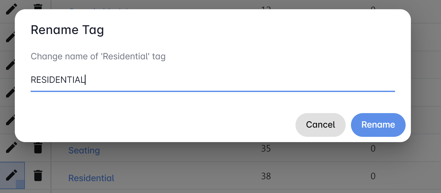The image size is (441, 193).
Task: Open the Seating tag link
Action: 84,150
